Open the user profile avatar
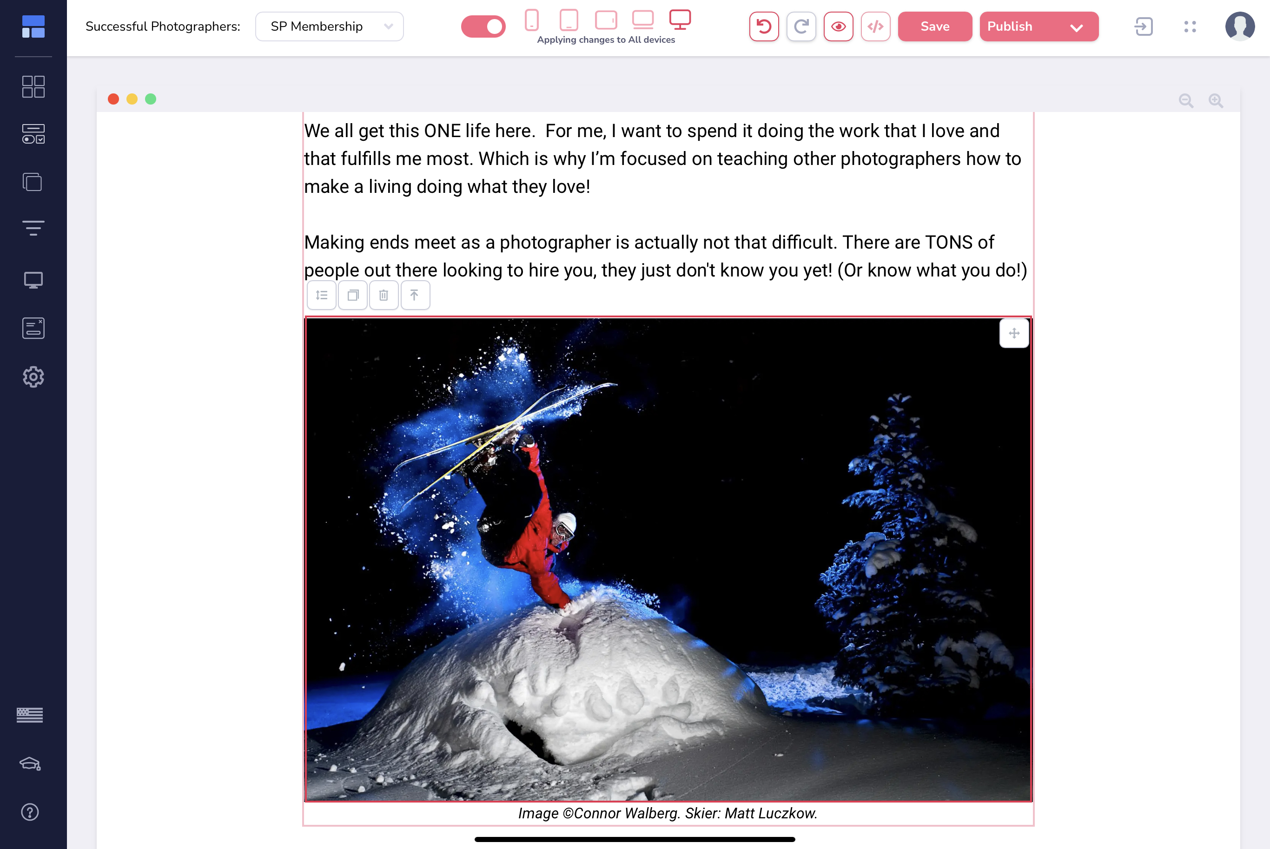Viewport: 1270px width, 849px height. tap(1240, 26)
